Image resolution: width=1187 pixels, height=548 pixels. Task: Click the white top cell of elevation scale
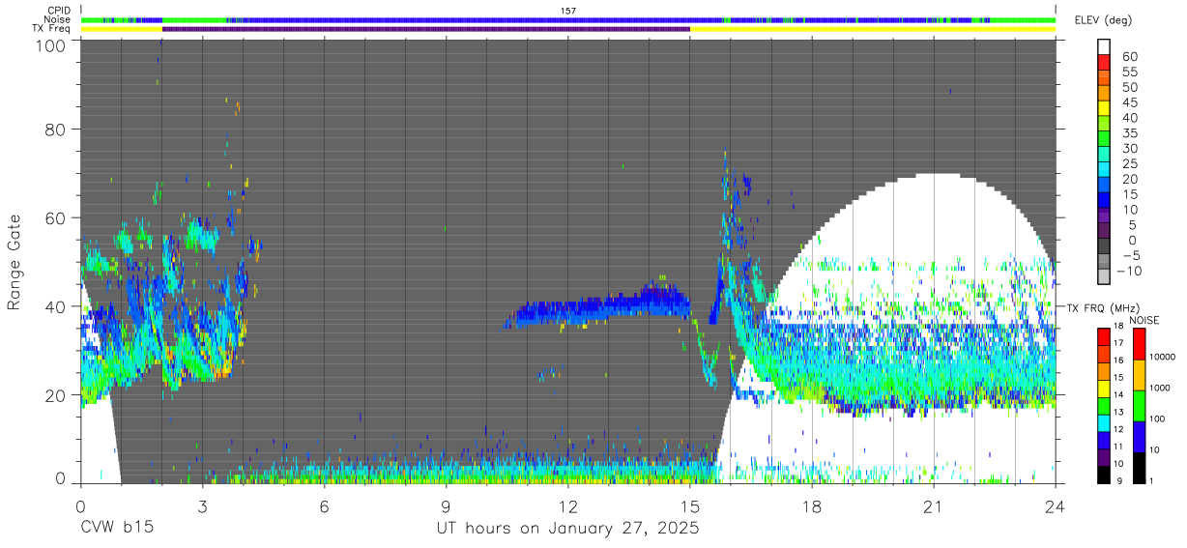click(1106, 47)
